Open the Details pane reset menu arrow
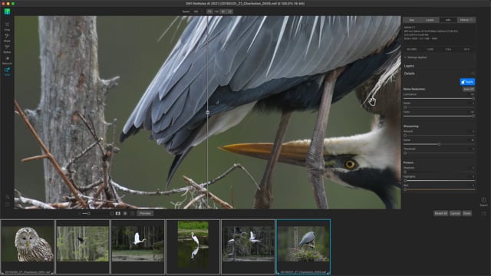This screenshot has width=491, height=276. 473,74
